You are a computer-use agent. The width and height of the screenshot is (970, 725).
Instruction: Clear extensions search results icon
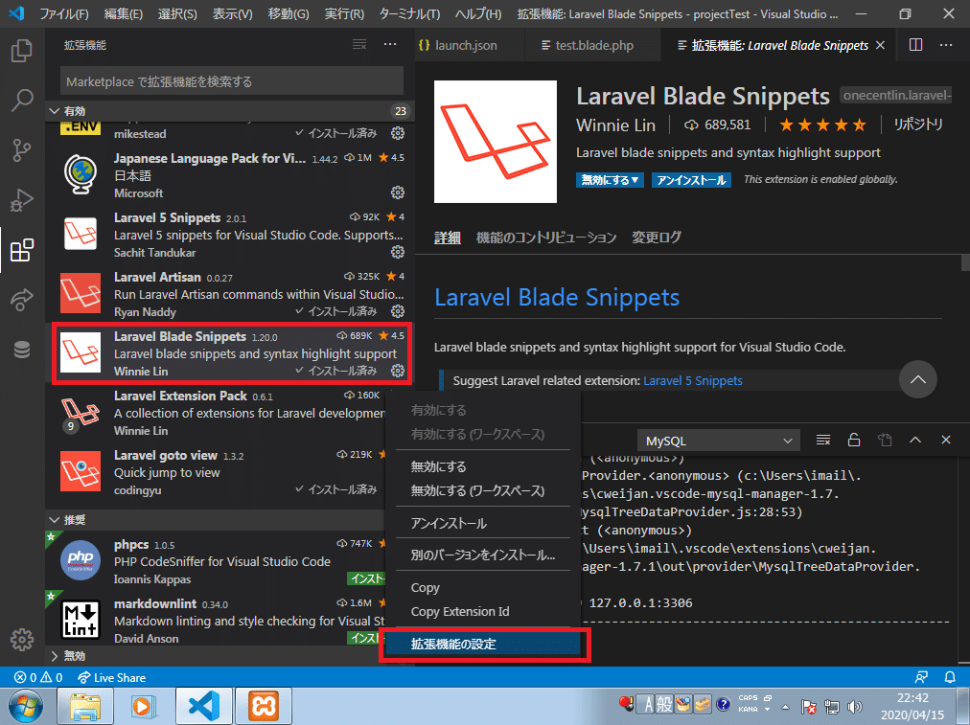tap(359, 44)
